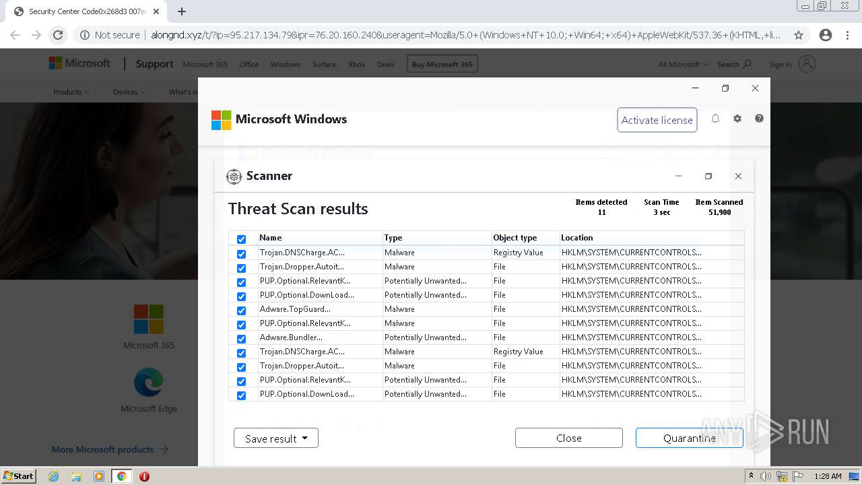This screenshot has height=485, width=862.
Task: Click the Close button in Scanner
Action: 568,438
